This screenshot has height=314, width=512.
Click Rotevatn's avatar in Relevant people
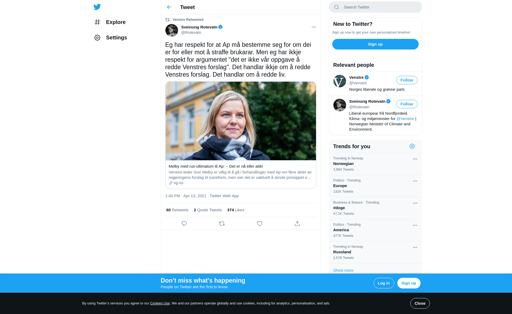pyautogui.click(x=340, y=105)
